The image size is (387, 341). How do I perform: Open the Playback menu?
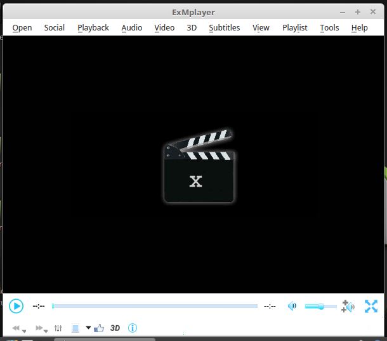click(x=93, y=28)
